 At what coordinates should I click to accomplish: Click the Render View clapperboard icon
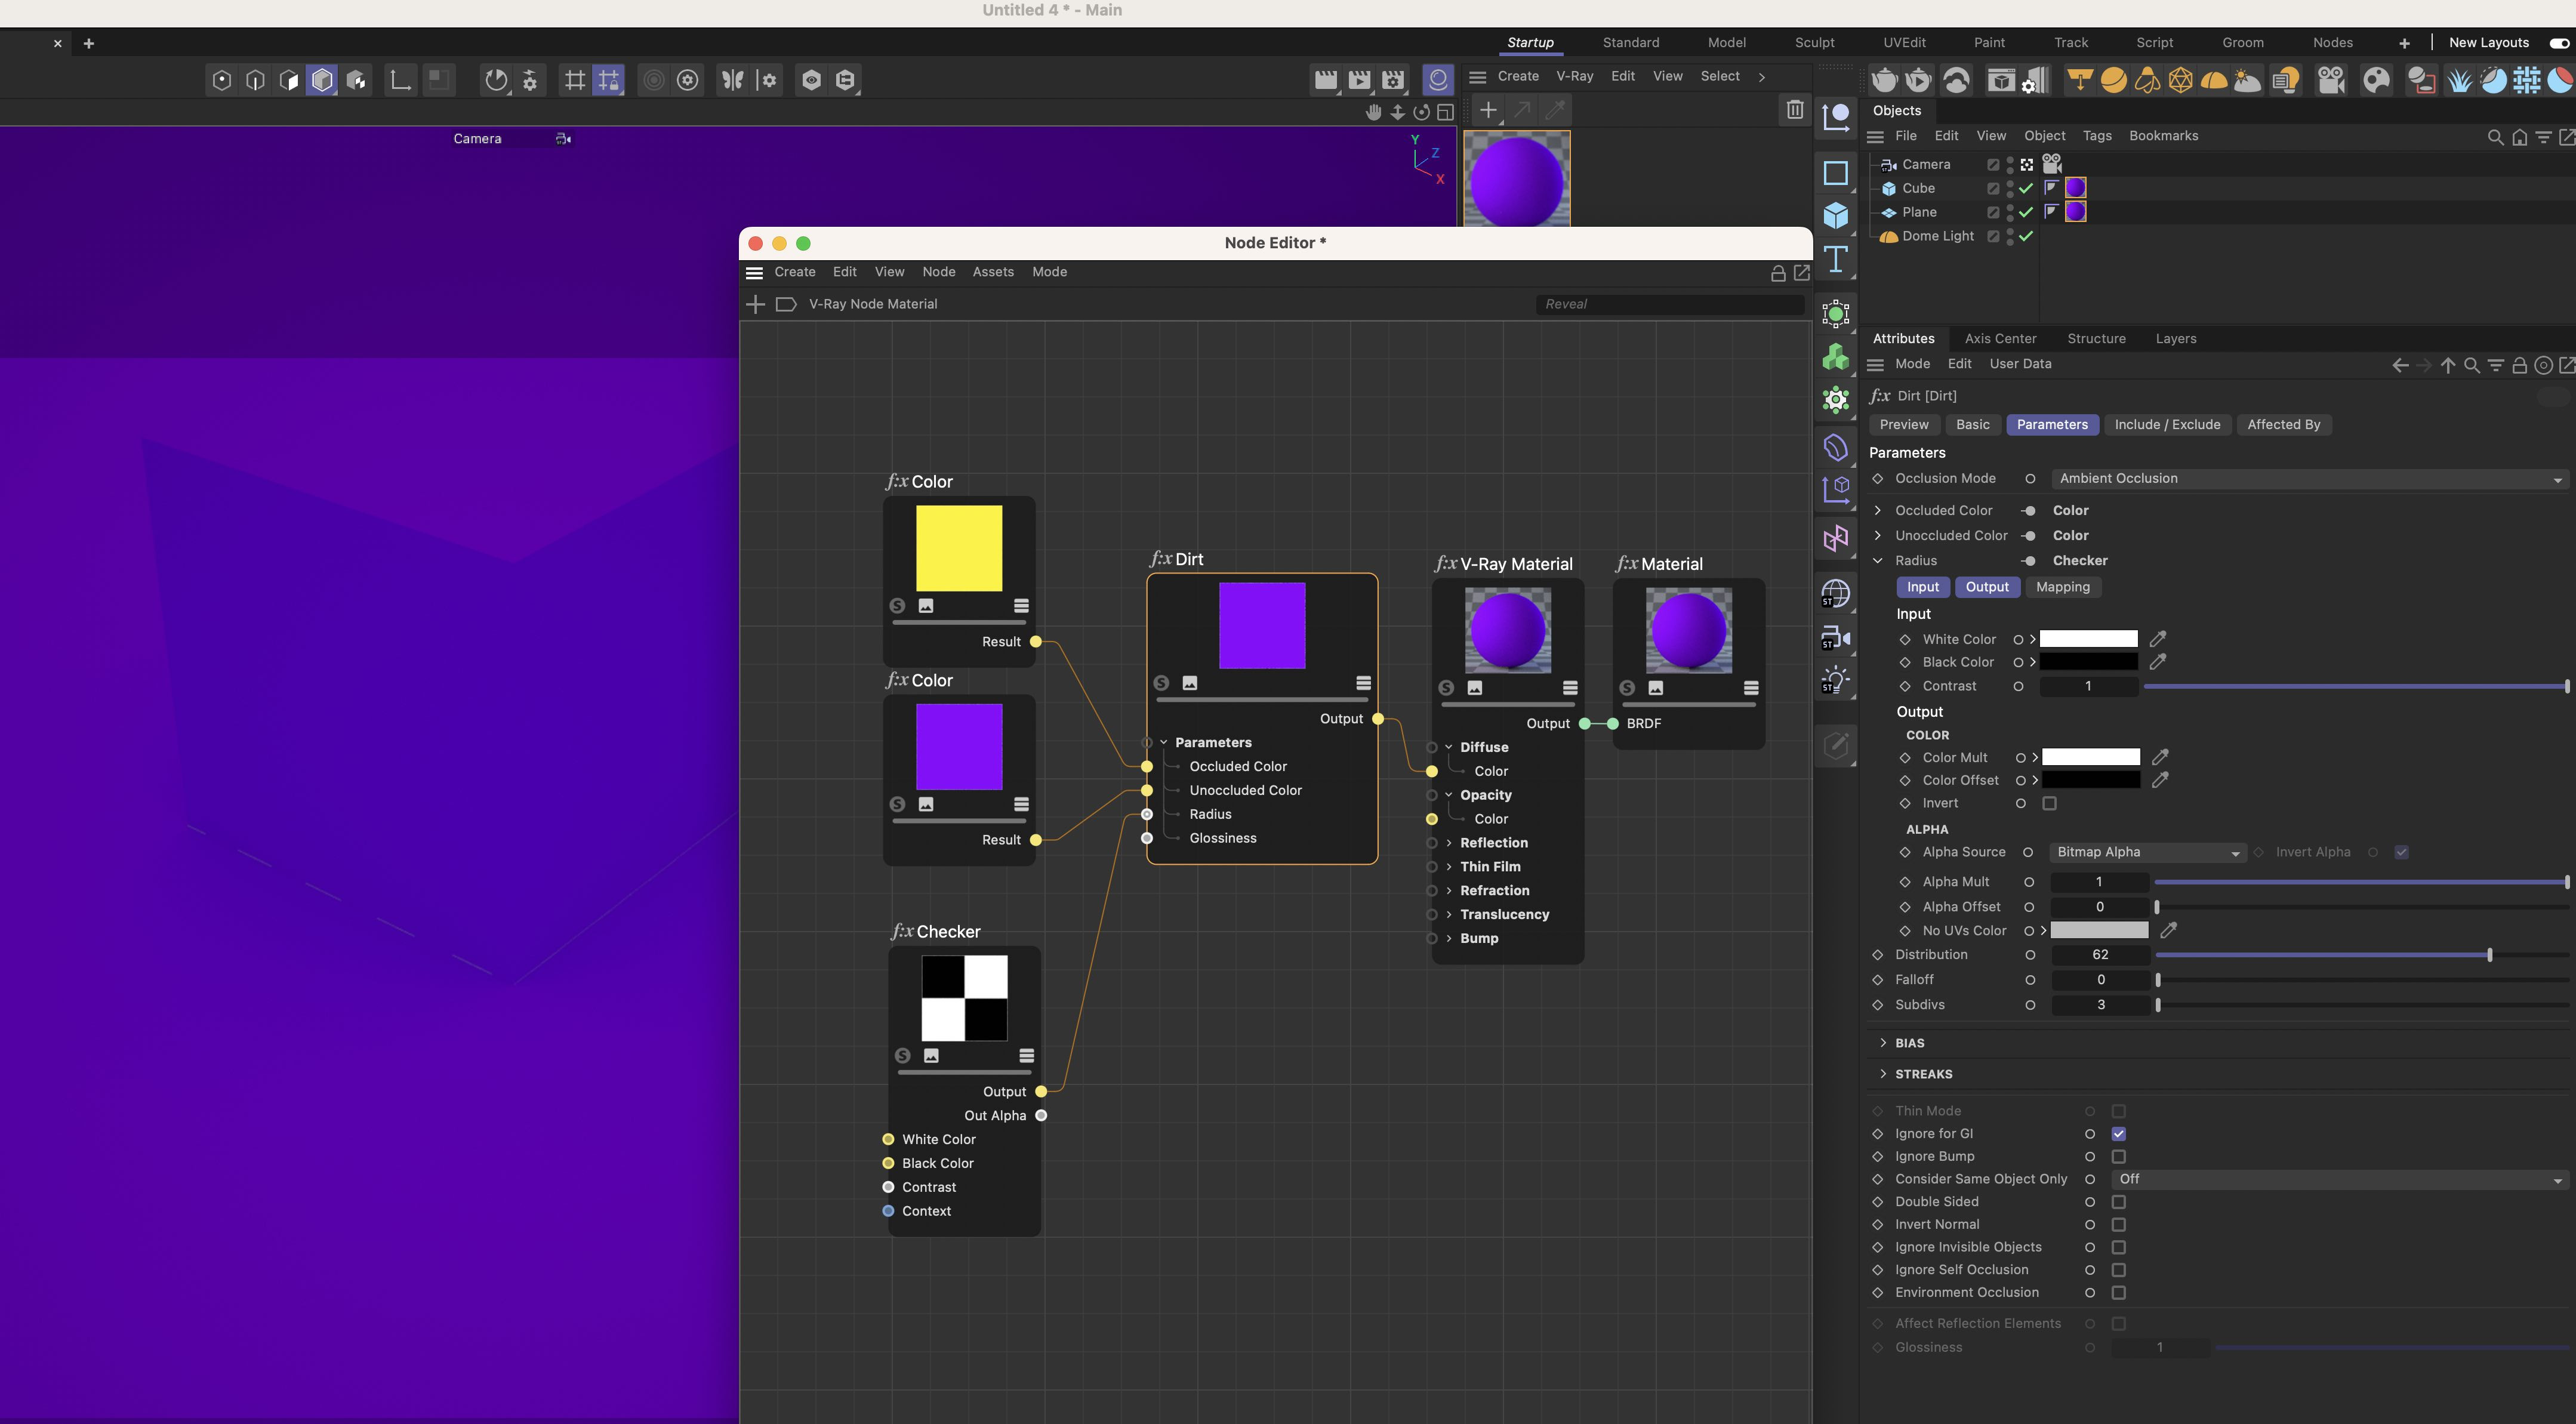point(1325,80)
